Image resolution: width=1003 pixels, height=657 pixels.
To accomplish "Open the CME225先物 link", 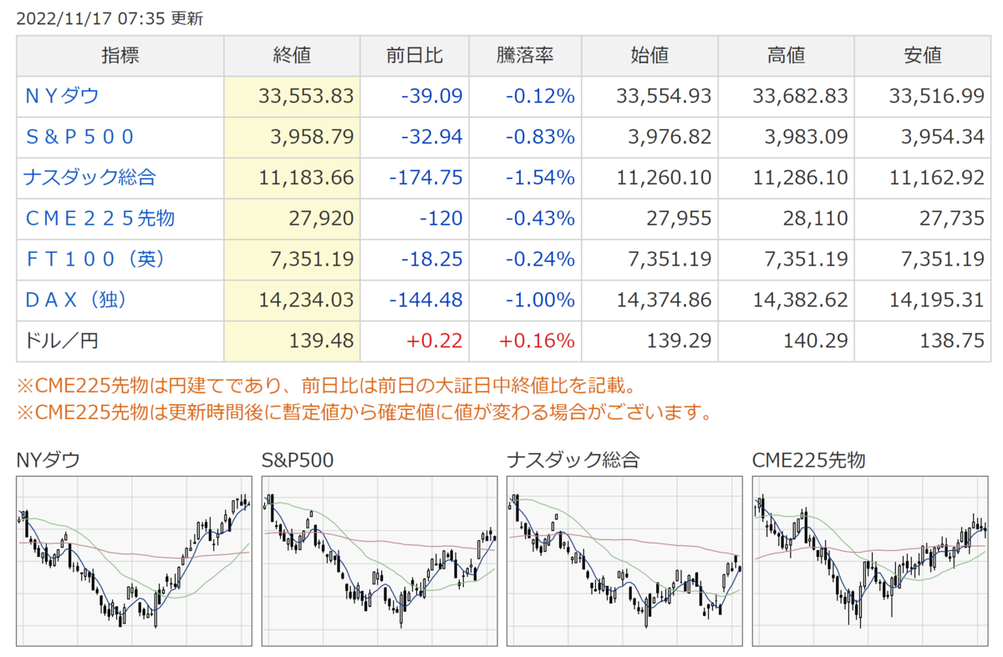I will pos(99,219).
